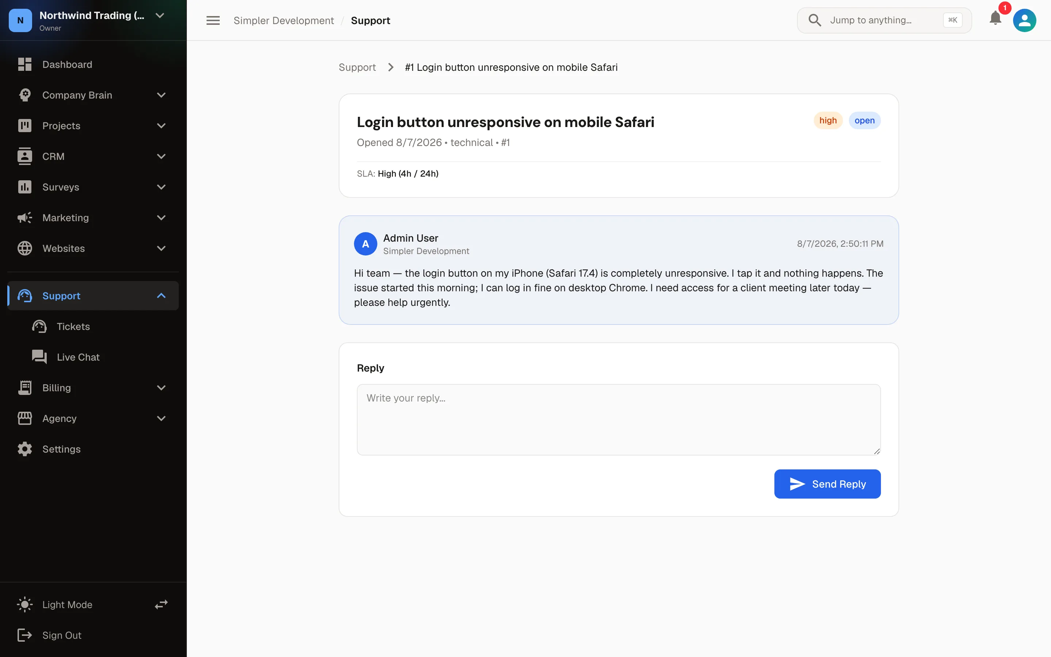Click the Websites globe icon
Image resolution: width=1051 pixels, height=657 pixels.
point(25,248)
